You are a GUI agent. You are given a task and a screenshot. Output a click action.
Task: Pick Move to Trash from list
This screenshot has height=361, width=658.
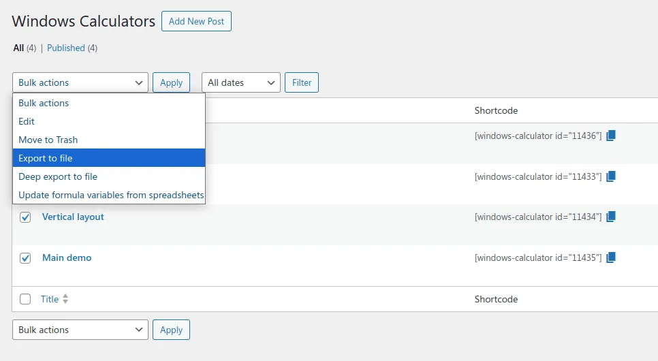(109, 140)
